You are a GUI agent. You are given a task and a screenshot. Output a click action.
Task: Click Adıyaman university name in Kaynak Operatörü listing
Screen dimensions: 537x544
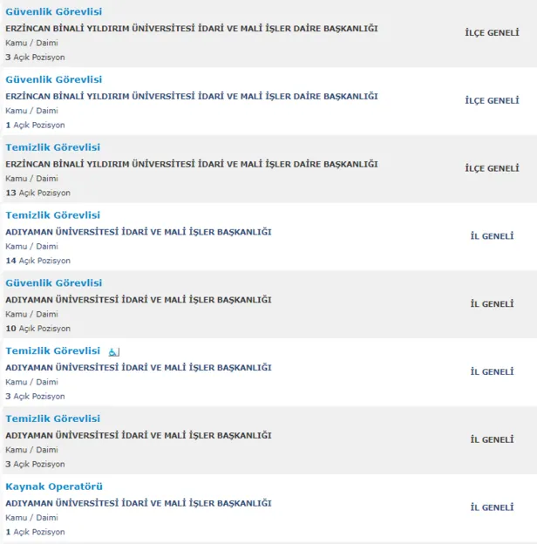[x=138, y=503]
